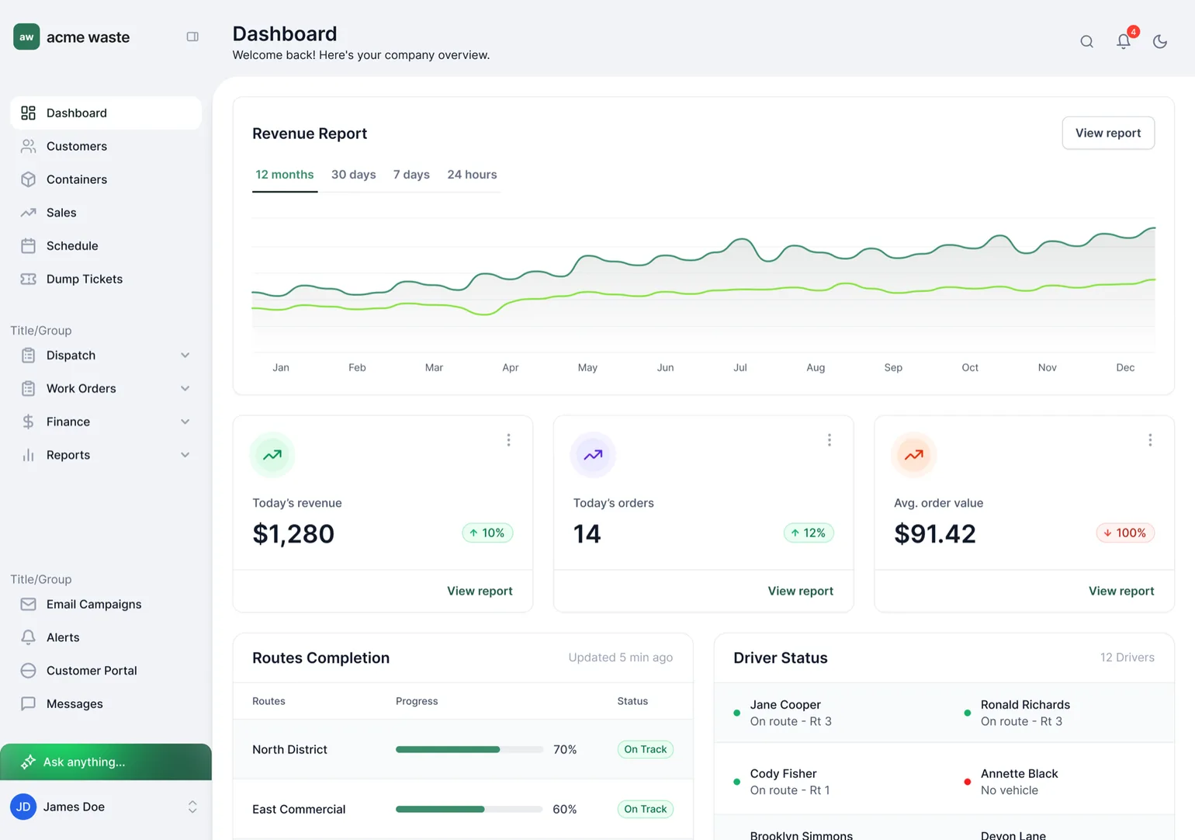The image size is (1195, 840).
Task: Click the acme waste logo icon
Action: coord(26,36)
